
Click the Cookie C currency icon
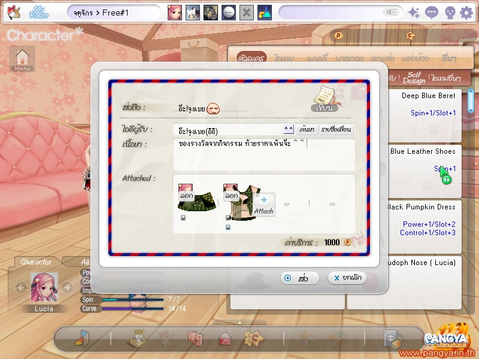[x=410, y=35]
